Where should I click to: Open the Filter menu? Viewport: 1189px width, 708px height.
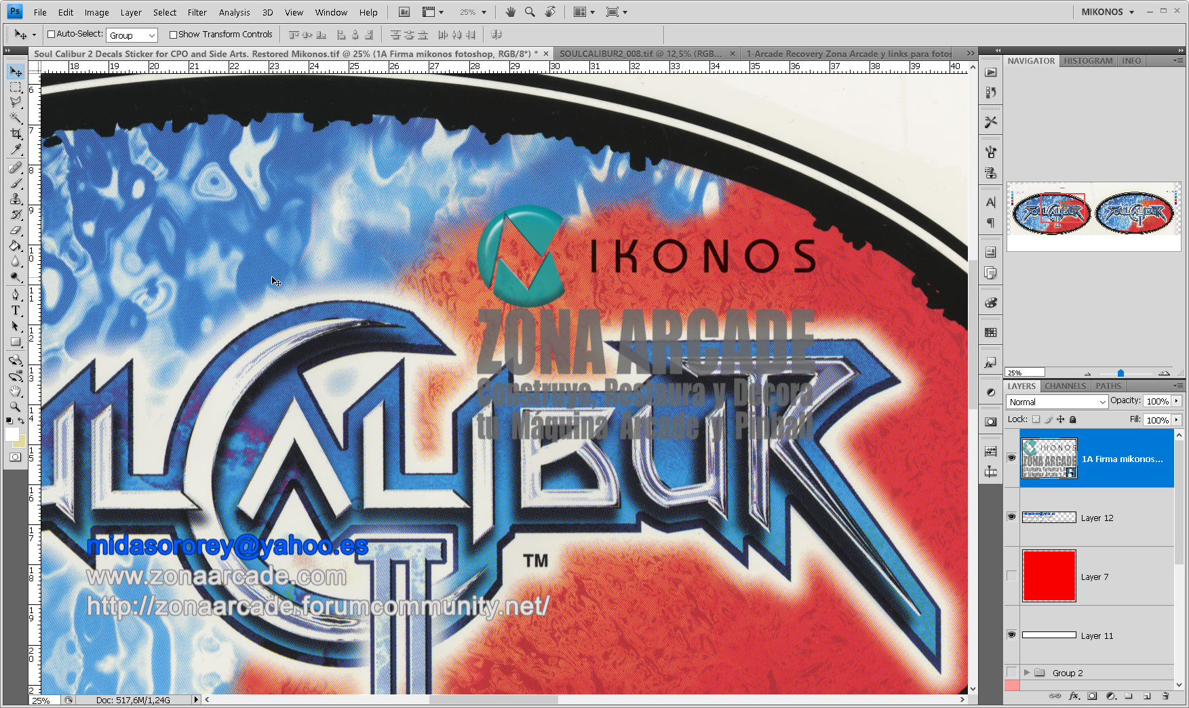pos(197,12)
